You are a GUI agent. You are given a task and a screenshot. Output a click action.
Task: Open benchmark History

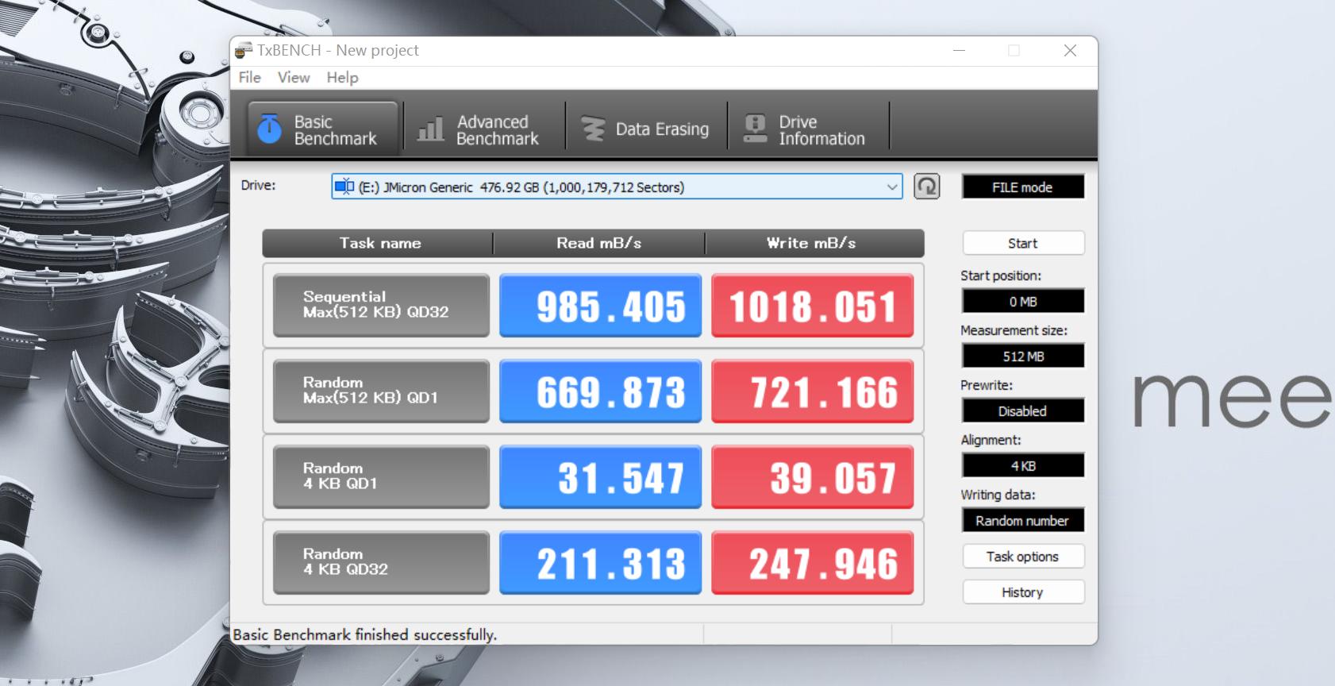tap(1023, 592)
